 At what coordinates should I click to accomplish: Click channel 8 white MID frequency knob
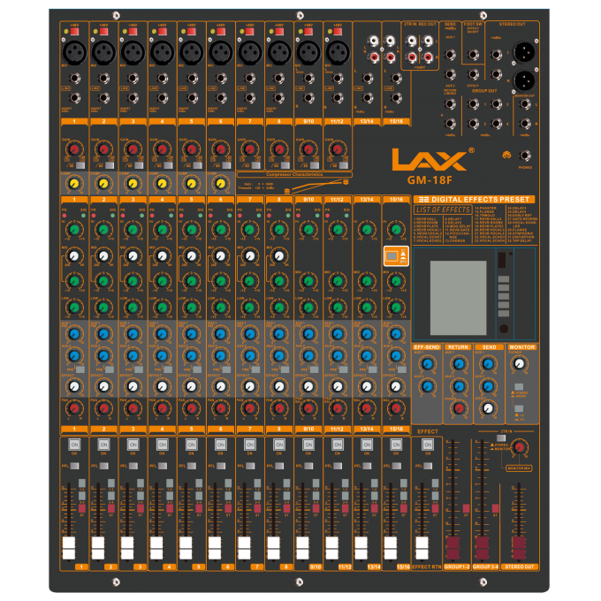(279, 255)
